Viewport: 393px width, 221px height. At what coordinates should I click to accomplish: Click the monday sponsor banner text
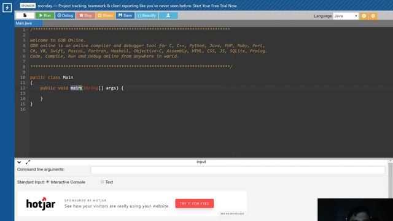138,6
